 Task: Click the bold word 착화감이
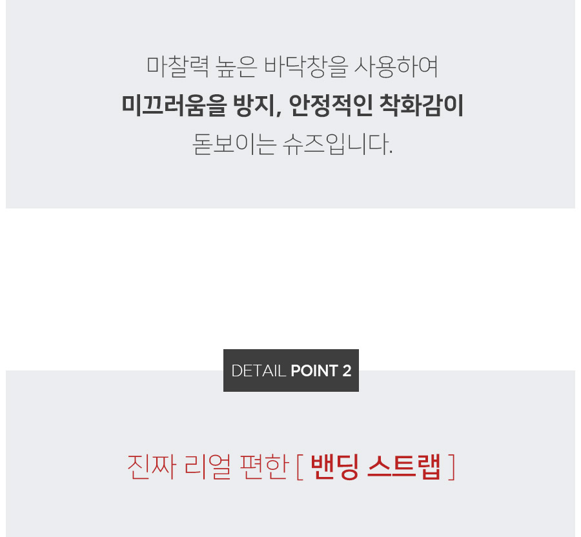(x=422, y=106)
